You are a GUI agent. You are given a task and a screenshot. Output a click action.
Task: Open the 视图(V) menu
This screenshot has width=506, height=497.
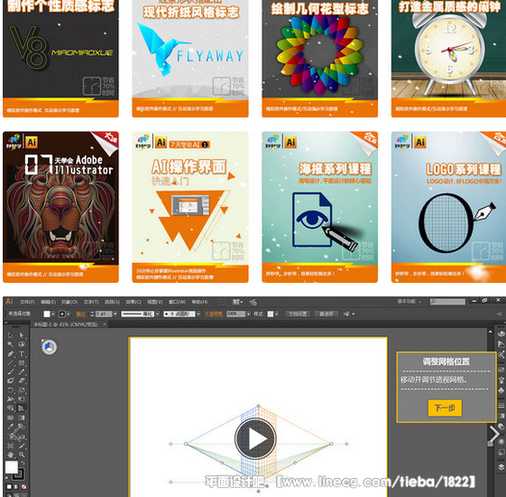coord(155,302)
